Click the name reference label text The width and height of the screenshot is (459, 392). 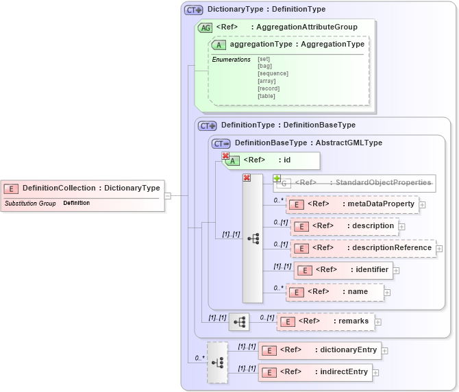(358, 291)
